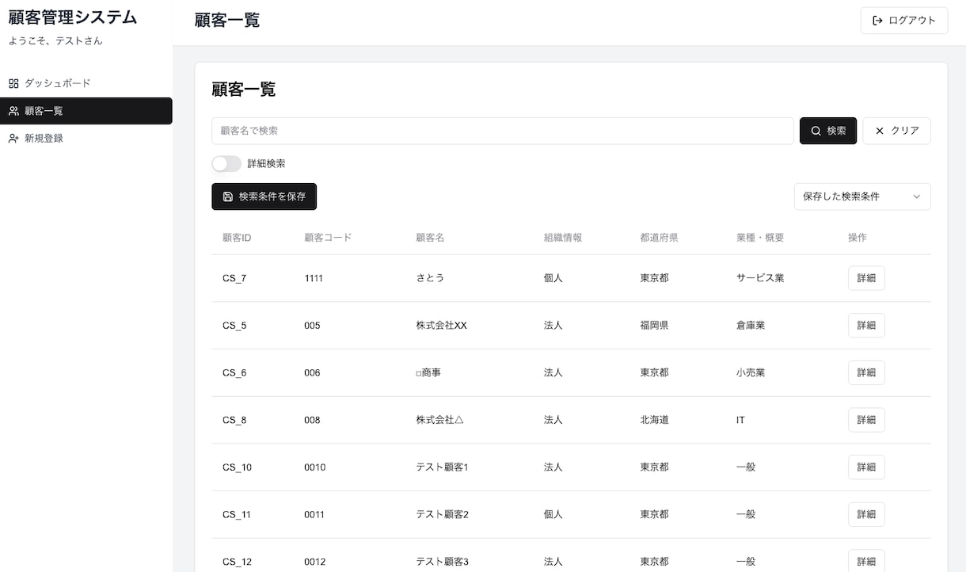Click 倉庫業 in the industry column
This screenshot has width=966, height=572.
[x=751, y=326]
